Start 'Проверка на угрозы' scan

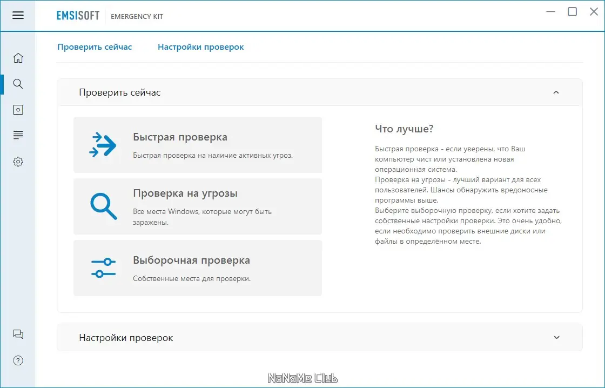pyautogui.click(x=198, y=206)
